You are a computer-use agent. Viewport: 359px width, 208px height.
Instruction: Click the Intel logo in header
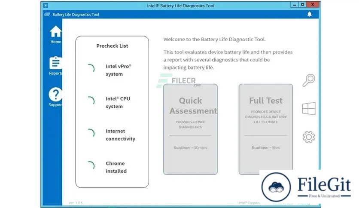47,14
